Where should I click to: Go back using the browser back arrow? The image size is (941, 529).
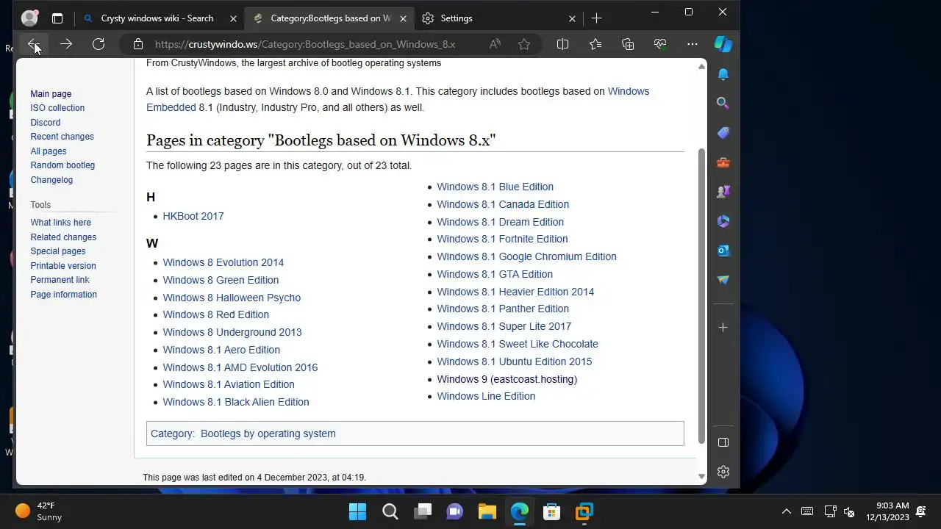pyautogui.click(x=33, y=44)
